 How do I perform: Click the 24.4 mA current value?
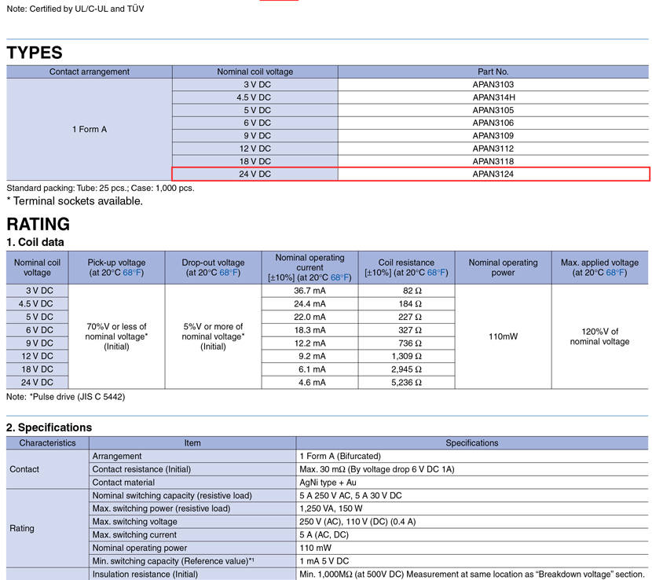pyautogui.click(x=310, y=303)
